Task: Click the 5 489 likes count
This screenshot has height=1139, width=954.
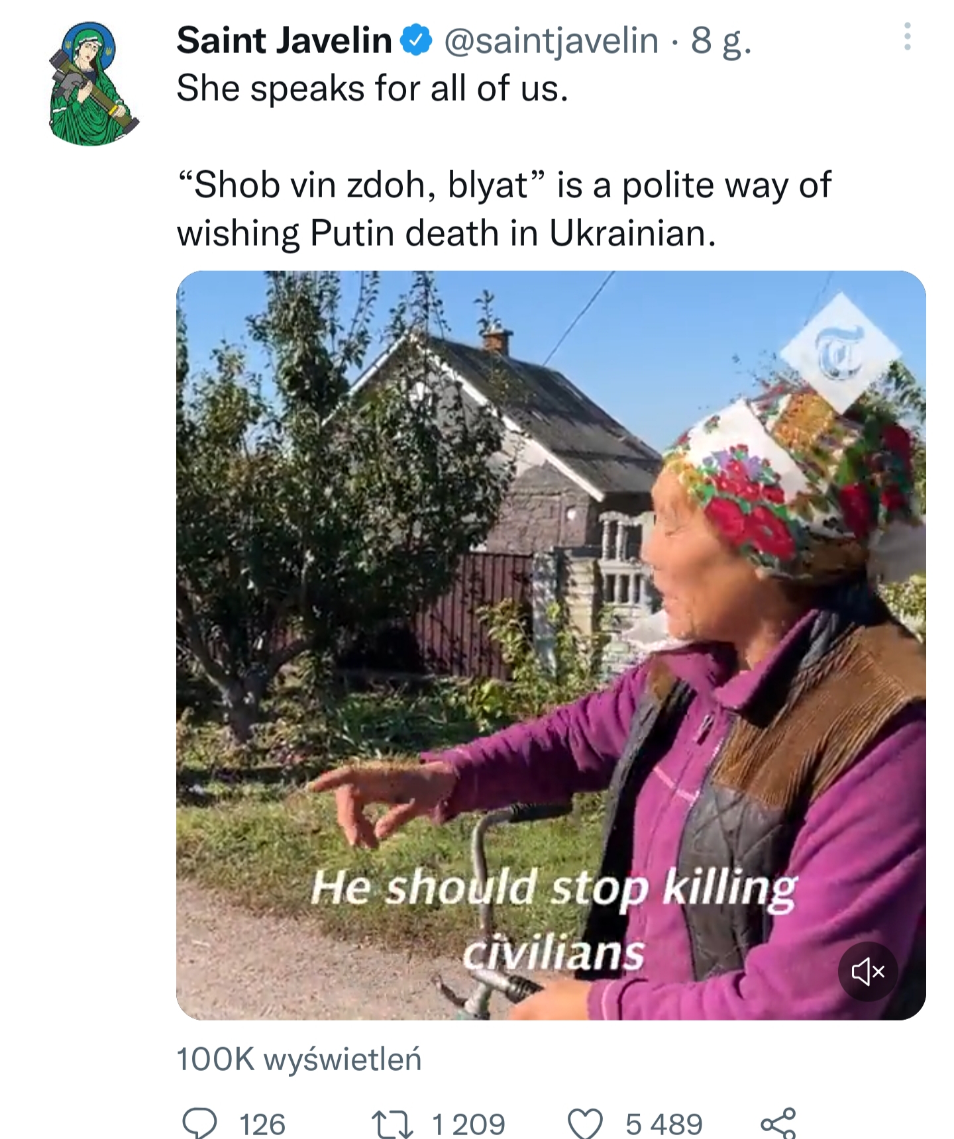Action: coord(664,1124)
